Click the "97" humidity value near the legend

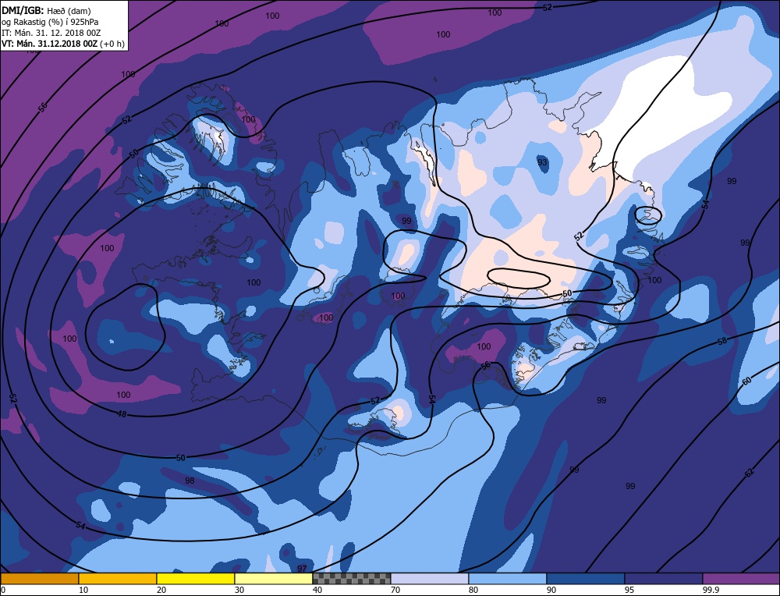pyautogui.click(x=302, y=569)
